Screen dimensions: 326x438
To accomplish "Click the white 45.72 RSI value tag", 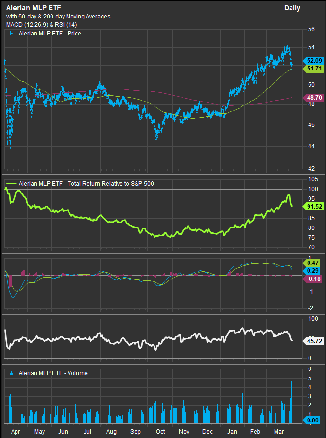I will [x=311, y=341].
